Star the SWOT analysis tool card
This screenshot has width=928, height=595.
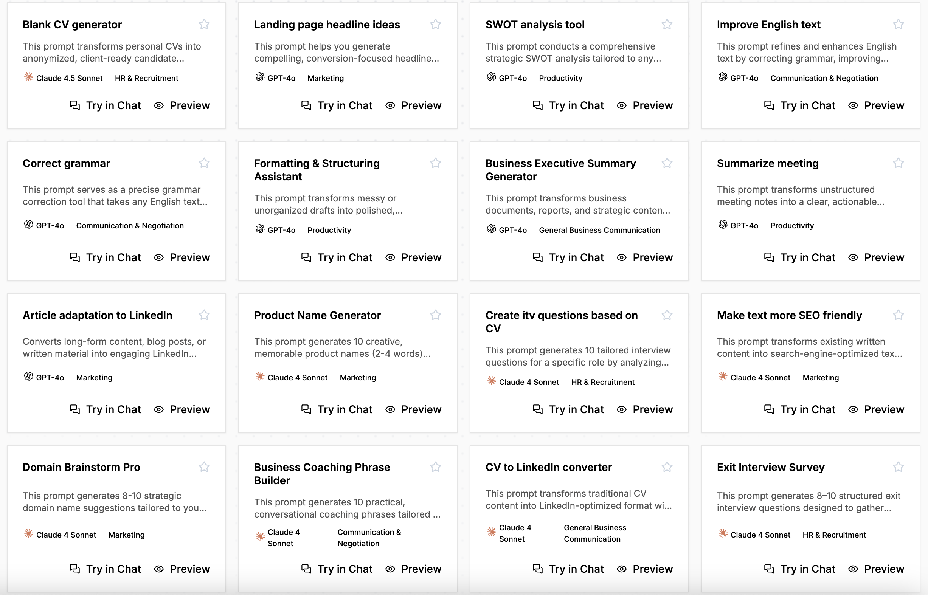coord(667,24)
